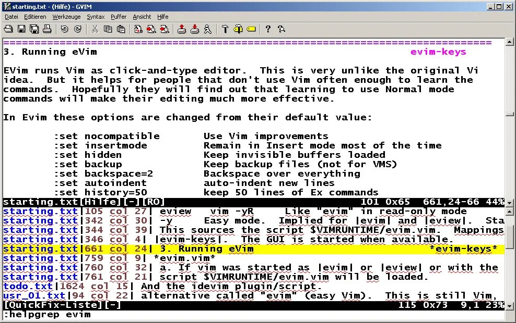This screenshot has width=516, height=323.
Task: Click the ':set nocompatible' option line
Action: coord(192,136)
